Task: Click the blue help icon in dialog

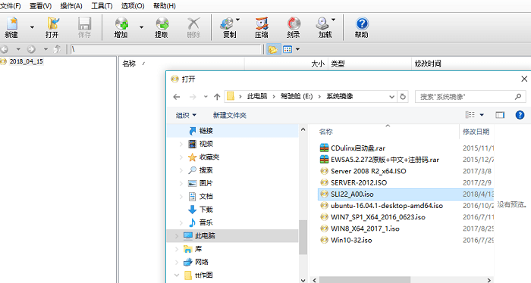Action: click(520, 115)
